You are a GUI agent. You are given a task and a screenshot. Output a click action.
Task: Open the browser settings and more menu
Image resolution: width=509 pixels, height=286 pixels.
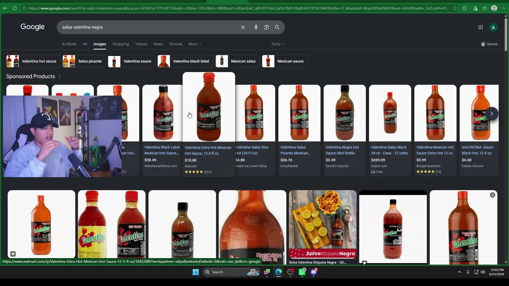(503, 8)
